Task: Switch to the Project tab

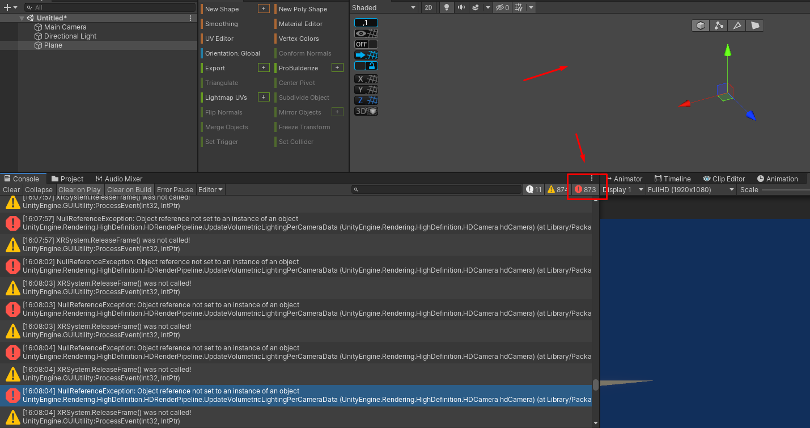Action: coord(67,179)
